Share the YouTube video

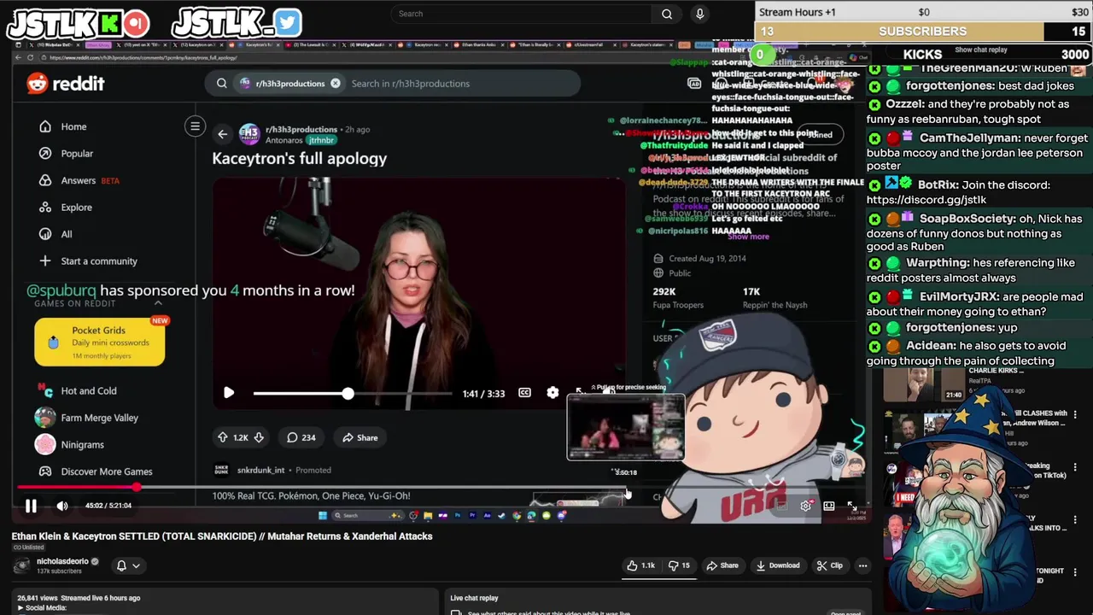pyautogui.click(x=722, y=565)
